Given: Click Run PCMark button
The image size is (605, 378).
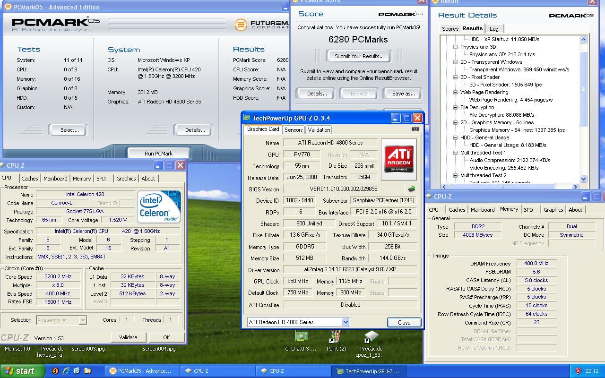Looking at the screenshot, I should pos(158,153).
